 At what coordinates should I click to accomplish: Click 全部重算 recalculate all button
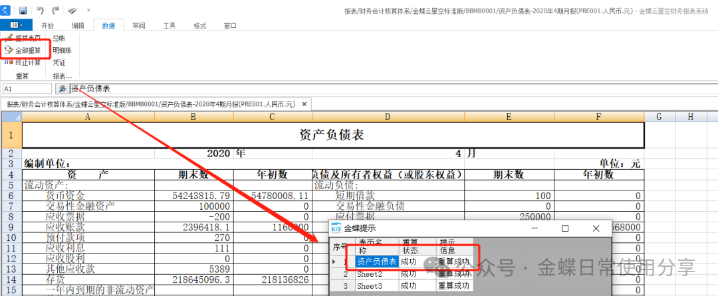pyautogui.click(x=23, y=50)
